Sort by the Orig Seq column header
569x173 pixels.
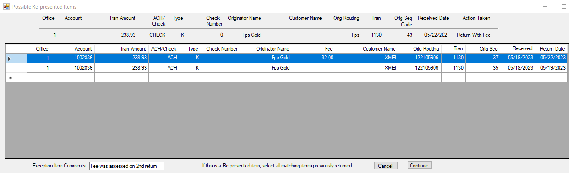tap(483, 49)
